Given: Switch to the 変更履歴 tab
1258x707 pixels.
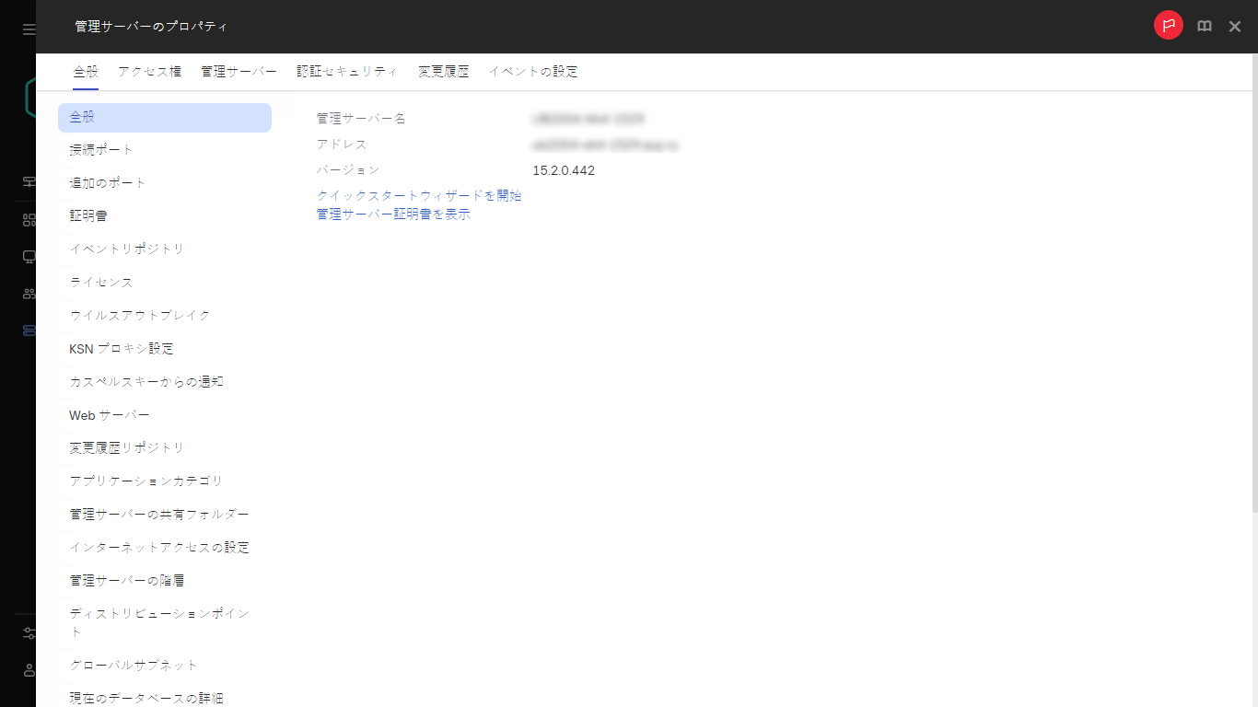Looking at the screenshot, I should 443,71.
